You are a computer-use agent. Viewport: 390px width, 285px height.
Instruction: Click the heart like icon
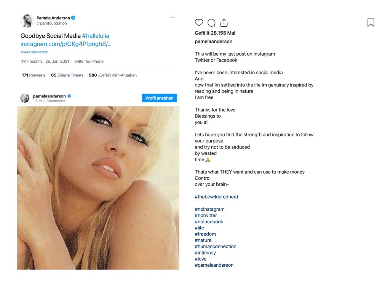coord(199,23)
